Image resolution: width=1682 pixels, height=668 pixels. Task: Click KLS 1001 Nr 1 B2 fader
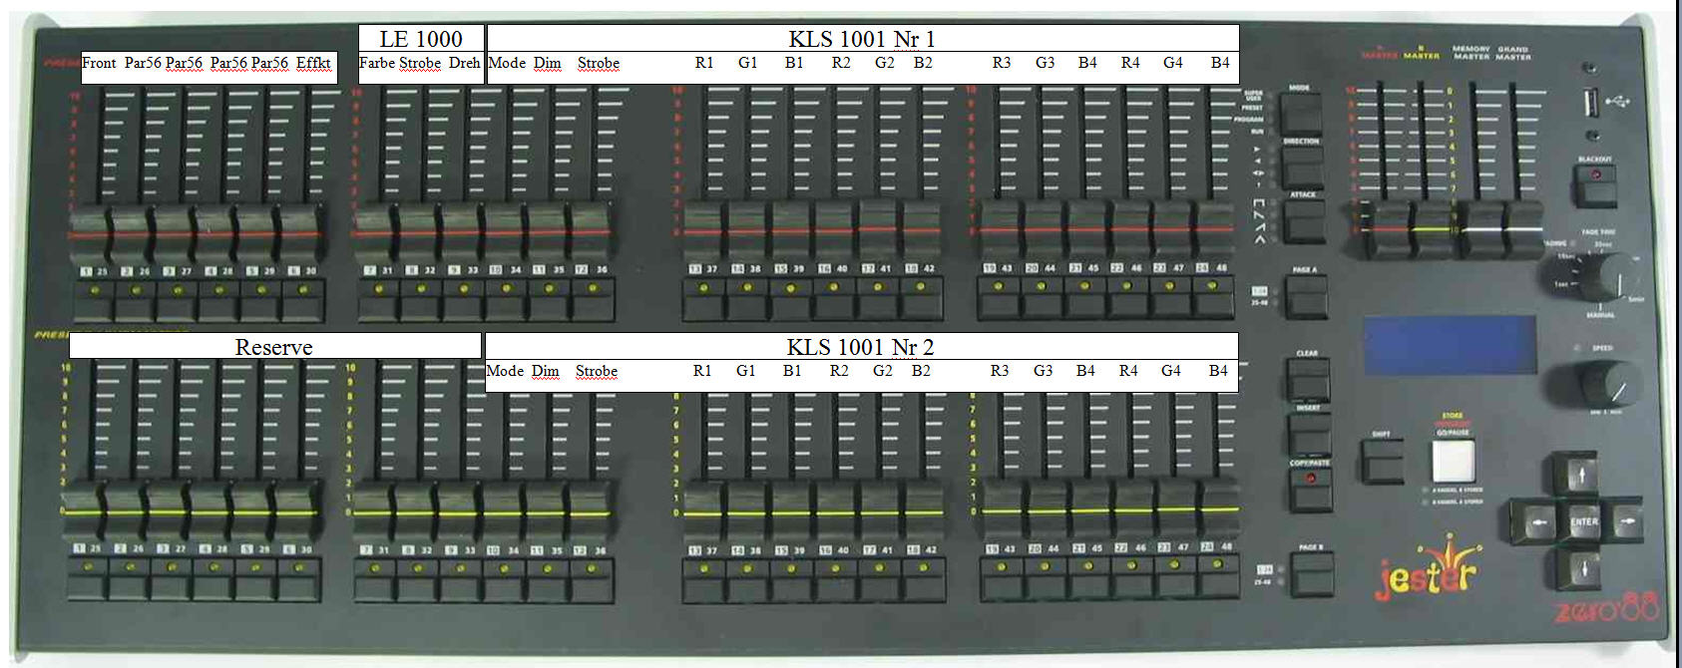(x=922, y=231)
